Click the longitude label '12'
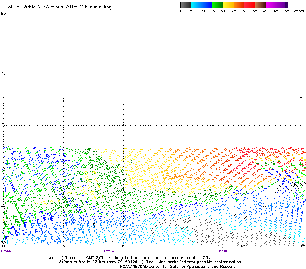Screen dimensions: 306x269 (243, 246)
